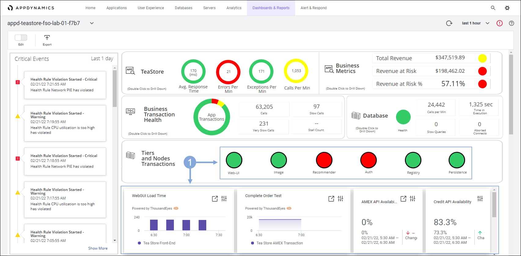Click the search magnifier icon
This screenshot has height=256, width=521.
(493, 8)
